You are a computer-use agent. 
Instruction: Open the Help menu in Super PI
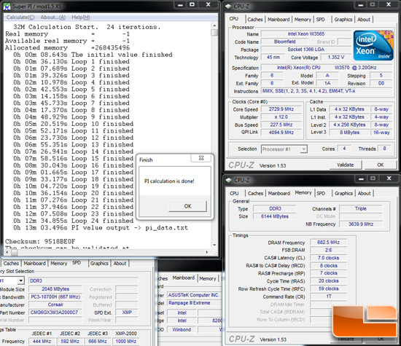tap(80, 17)
